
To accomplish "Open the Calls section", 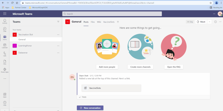I will tap(5, 54).
